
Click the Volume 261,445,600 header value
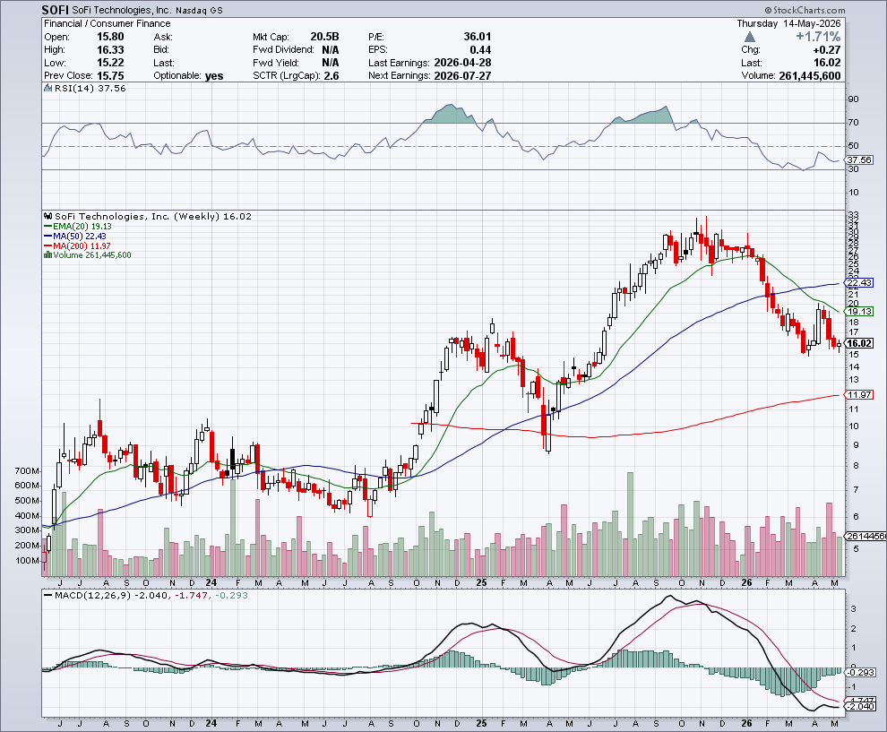pyautogui.click(x=810, y=76)
